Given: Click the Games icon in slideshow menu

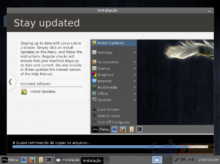Looking at the screenshot, I should 94,68.
